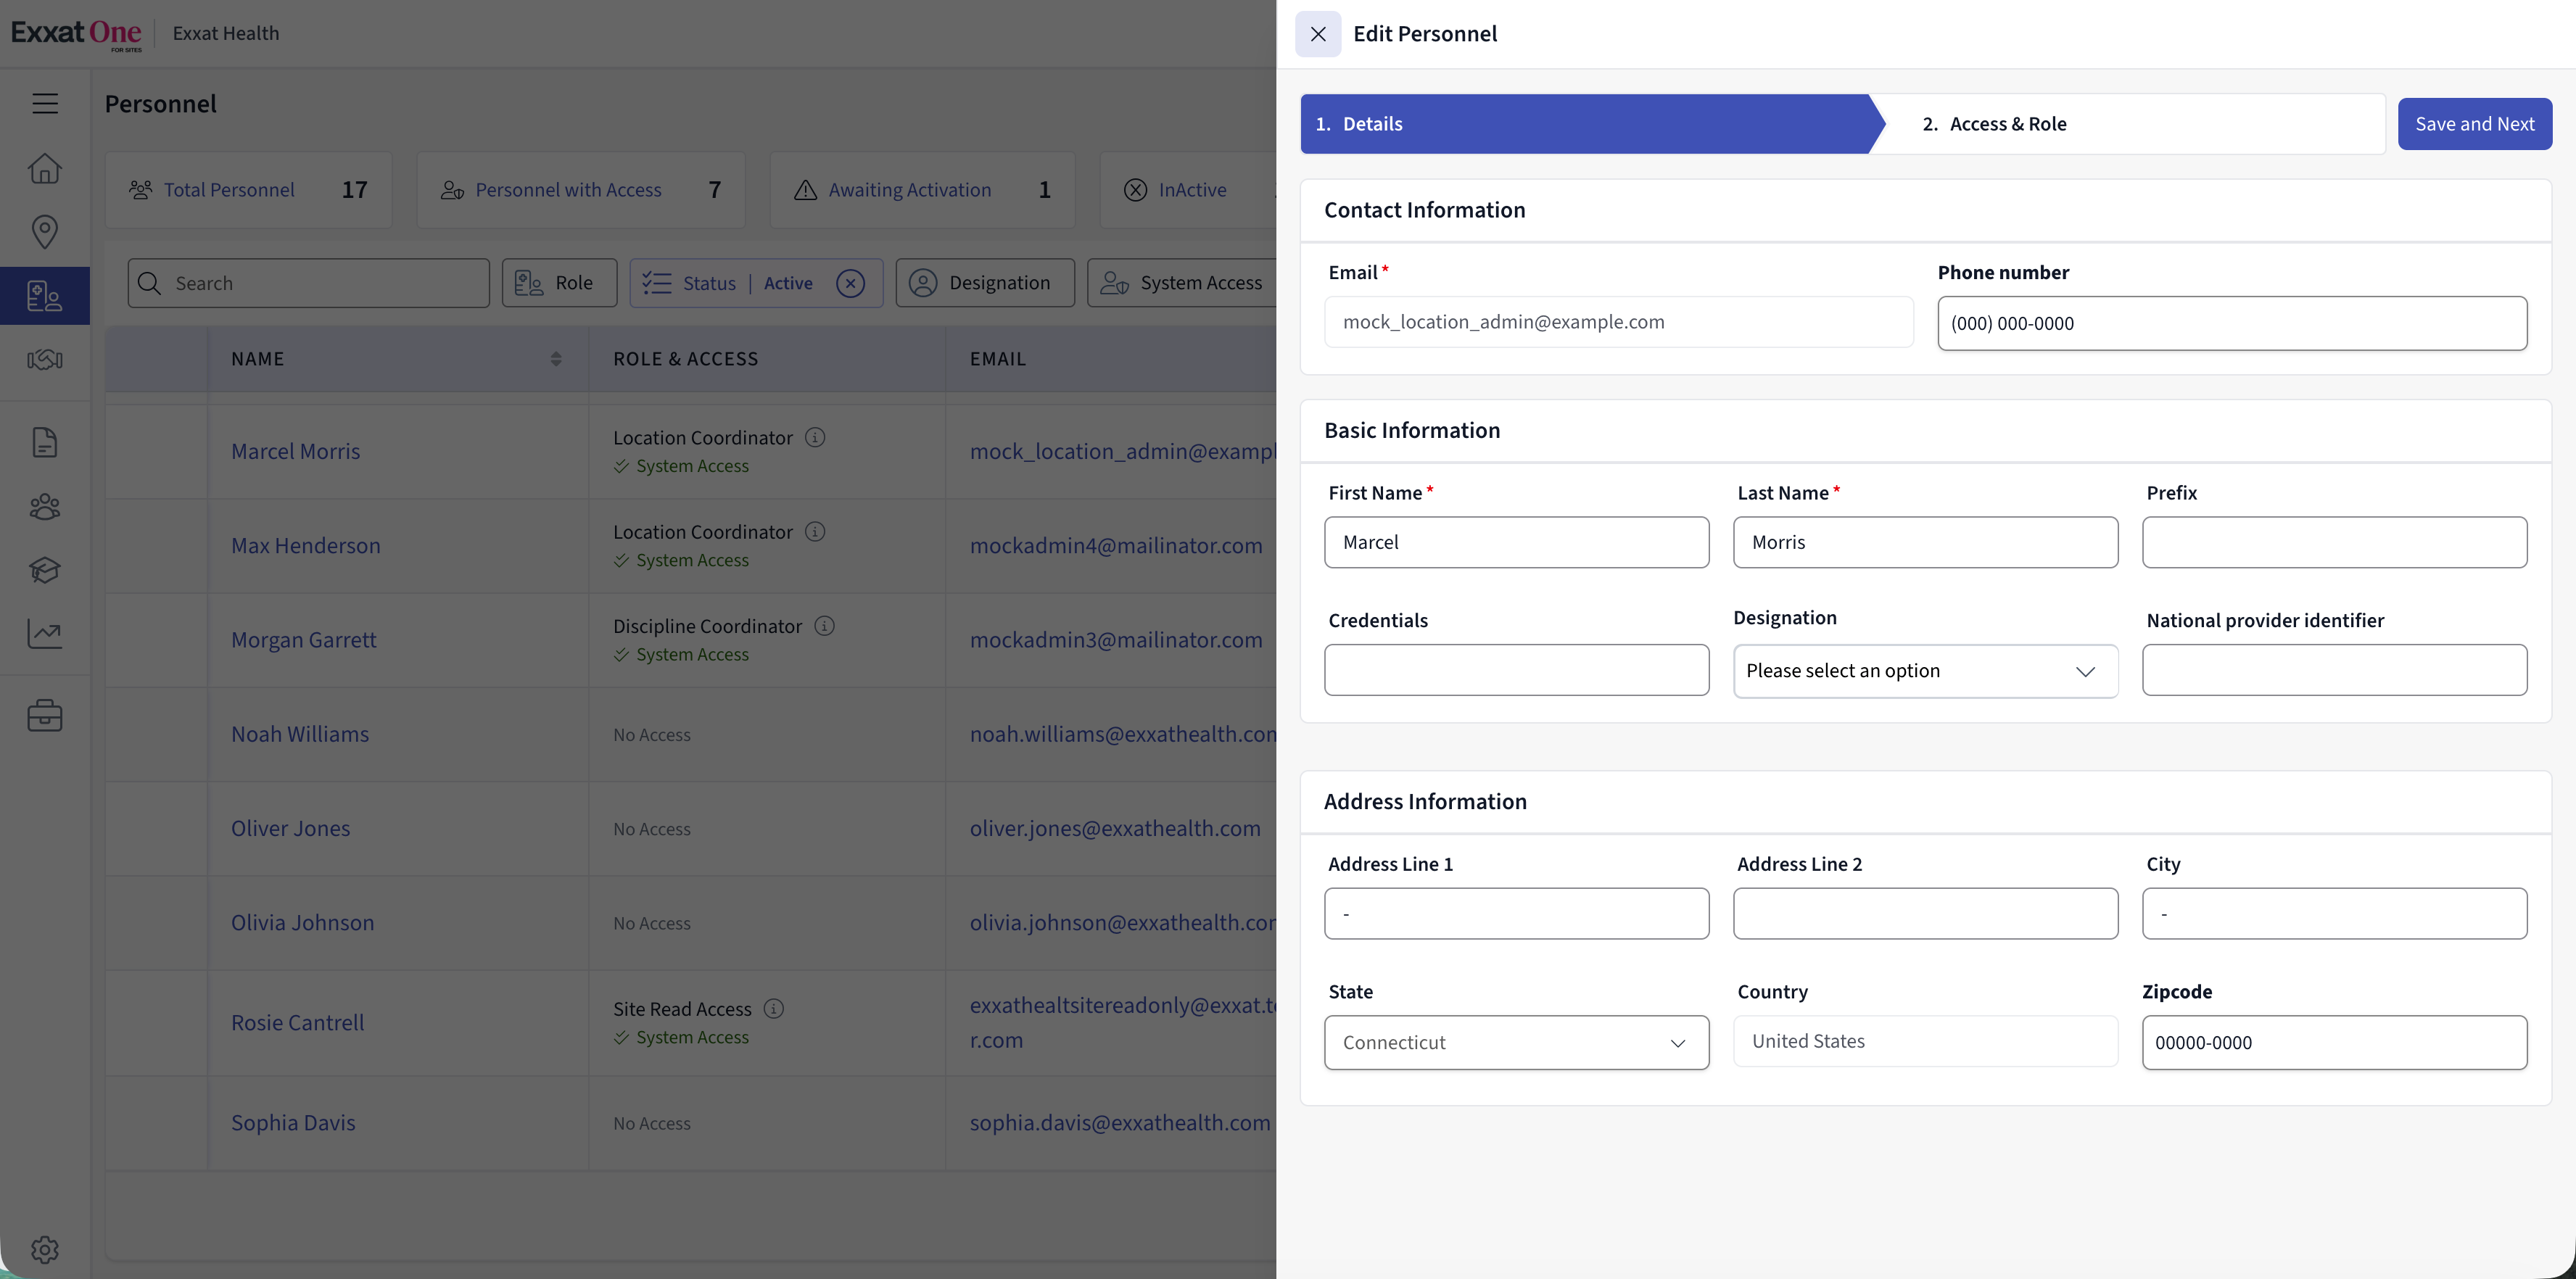Clear the Active status filter
Image resolution: width=2576 pixels, height=1279 pixels.
850,284
